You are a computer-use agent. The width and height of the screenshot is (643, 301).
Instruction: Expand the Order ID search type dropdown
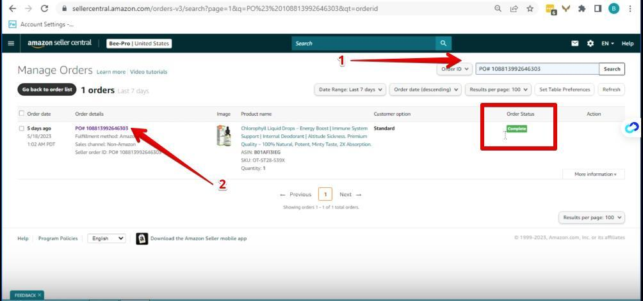pos(455,69)
